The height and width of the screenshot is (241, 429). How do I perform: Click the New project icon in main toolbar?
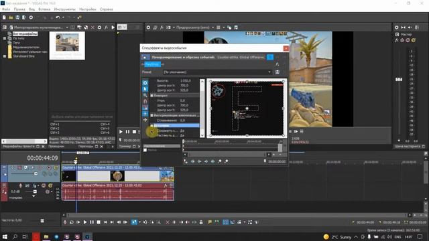4,17
